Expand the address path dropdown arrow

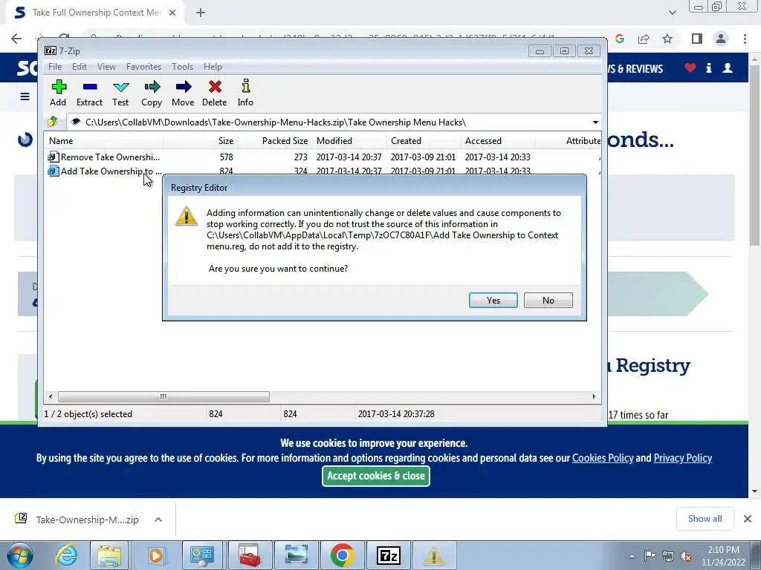coord(595,122)
